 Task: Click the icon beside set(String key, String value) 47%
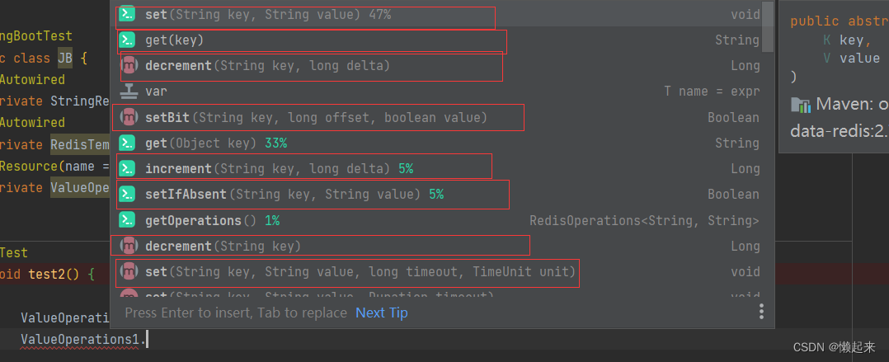(127, 15)
